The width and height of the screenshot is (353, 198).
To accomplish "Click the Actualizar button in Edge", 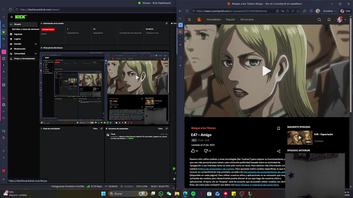I will [x=330, y=11].
